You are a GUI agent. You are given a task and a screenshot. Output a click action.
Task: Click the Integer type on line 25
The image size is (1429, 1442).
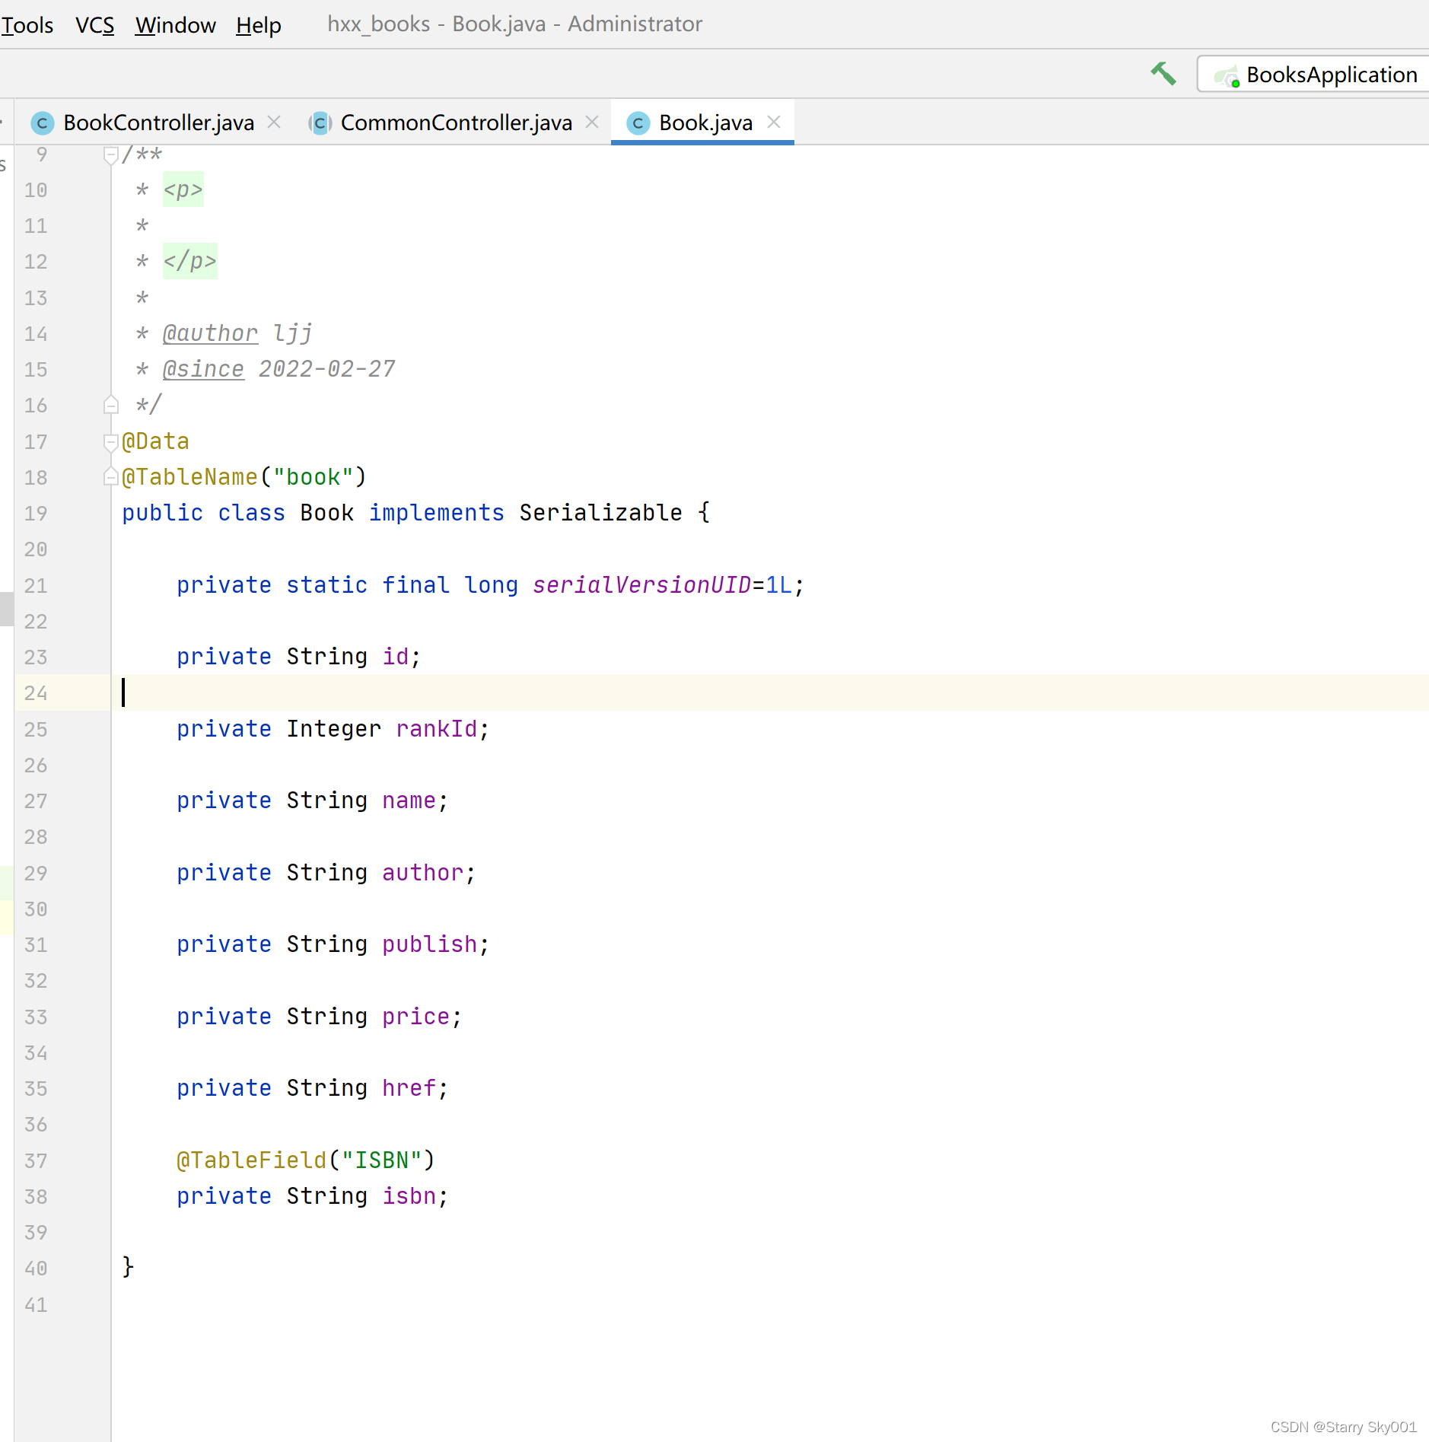pyautogui.click(x=333, y=729)
